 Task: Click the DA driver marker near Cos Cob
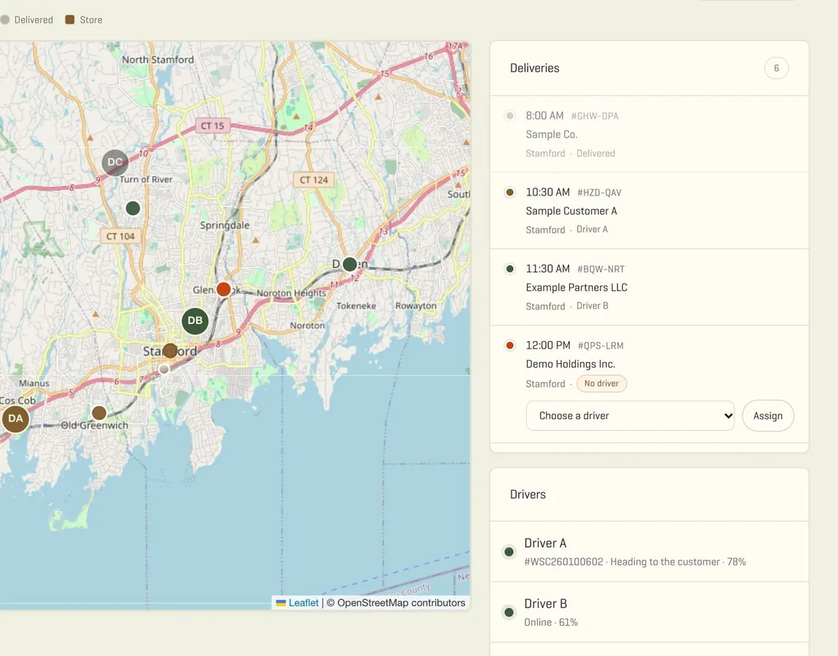point(15,419)
